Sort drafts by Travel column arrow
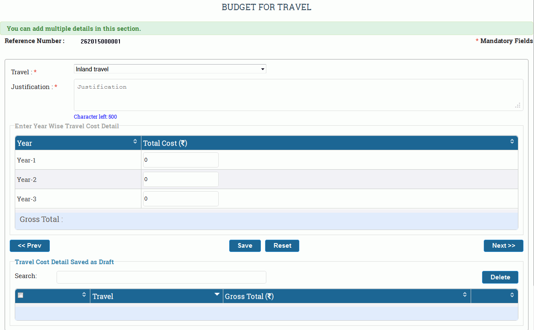 tap(217, 294)
